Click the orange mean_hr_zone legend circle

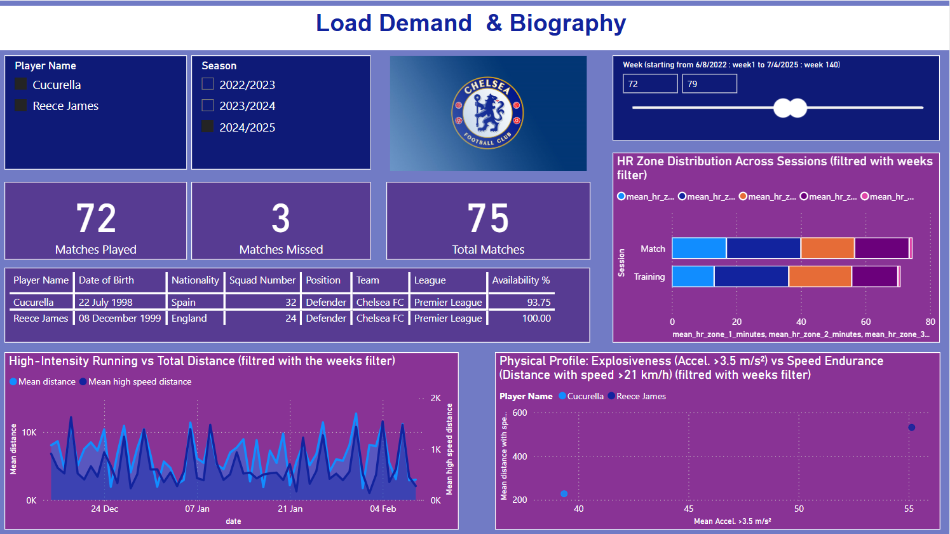(x=743, y=196)
